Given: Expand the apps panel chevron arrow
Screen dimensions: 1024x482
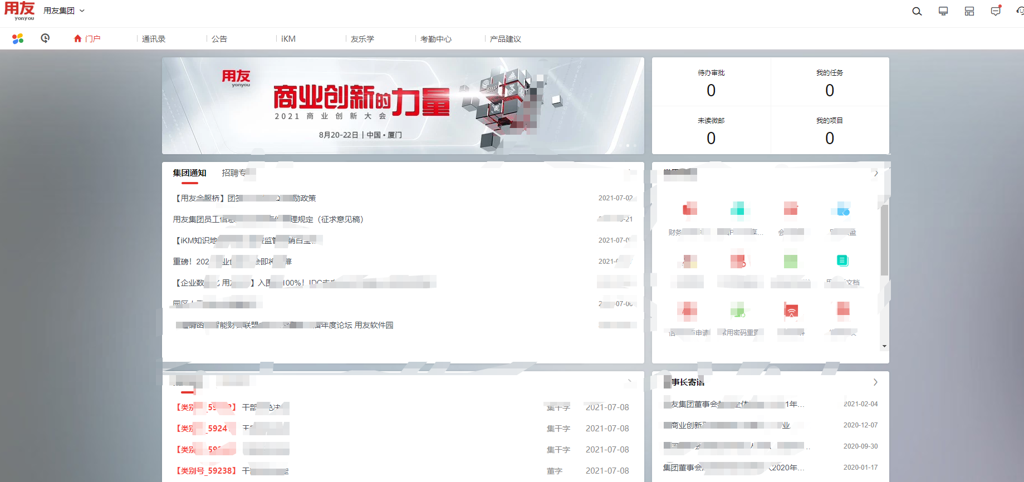Looking at the screenshot, I should [x=876, y=174].
